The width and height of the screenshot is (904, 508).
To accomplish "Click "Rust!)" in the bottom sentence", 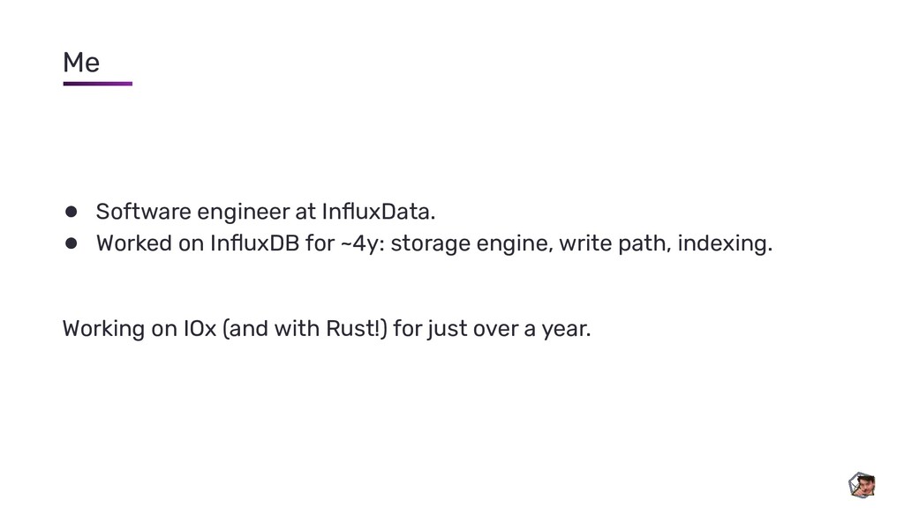I will [357, 329].
